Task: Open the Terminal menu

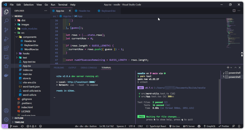Action: click(x=63, y=5)
